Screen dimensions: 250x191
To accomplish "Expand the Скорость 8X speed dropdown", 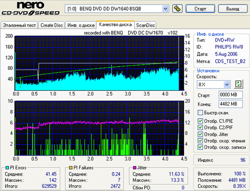I will coord(227,84).
